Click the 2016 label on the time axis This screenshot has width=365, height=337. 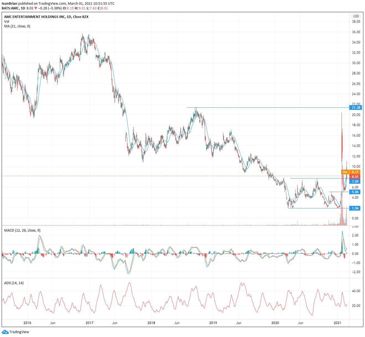27,323
